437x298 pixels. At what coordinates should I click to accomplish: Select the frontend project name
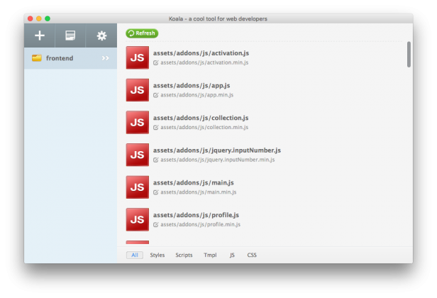pos(60,58)
